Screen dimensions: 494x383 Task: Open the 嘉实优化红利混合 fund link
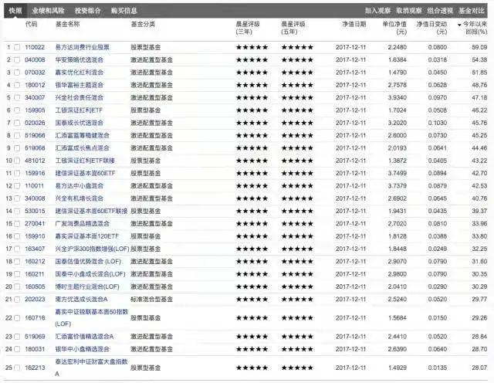click(79, 73)
